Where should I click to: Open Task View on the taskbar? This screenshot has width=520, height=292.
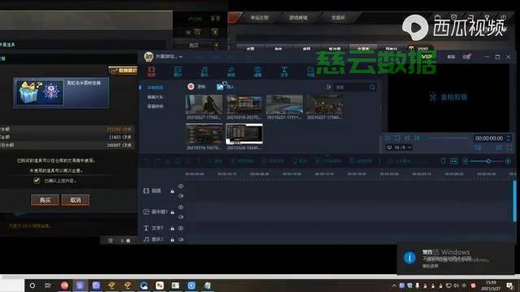[48, 286]
